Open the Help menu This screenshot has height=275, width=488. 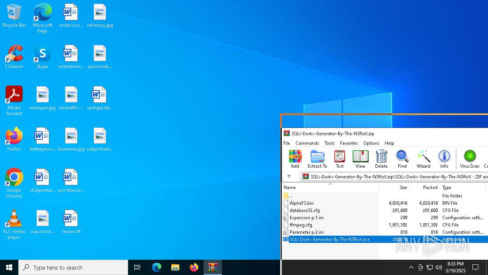tap(389, 143)
